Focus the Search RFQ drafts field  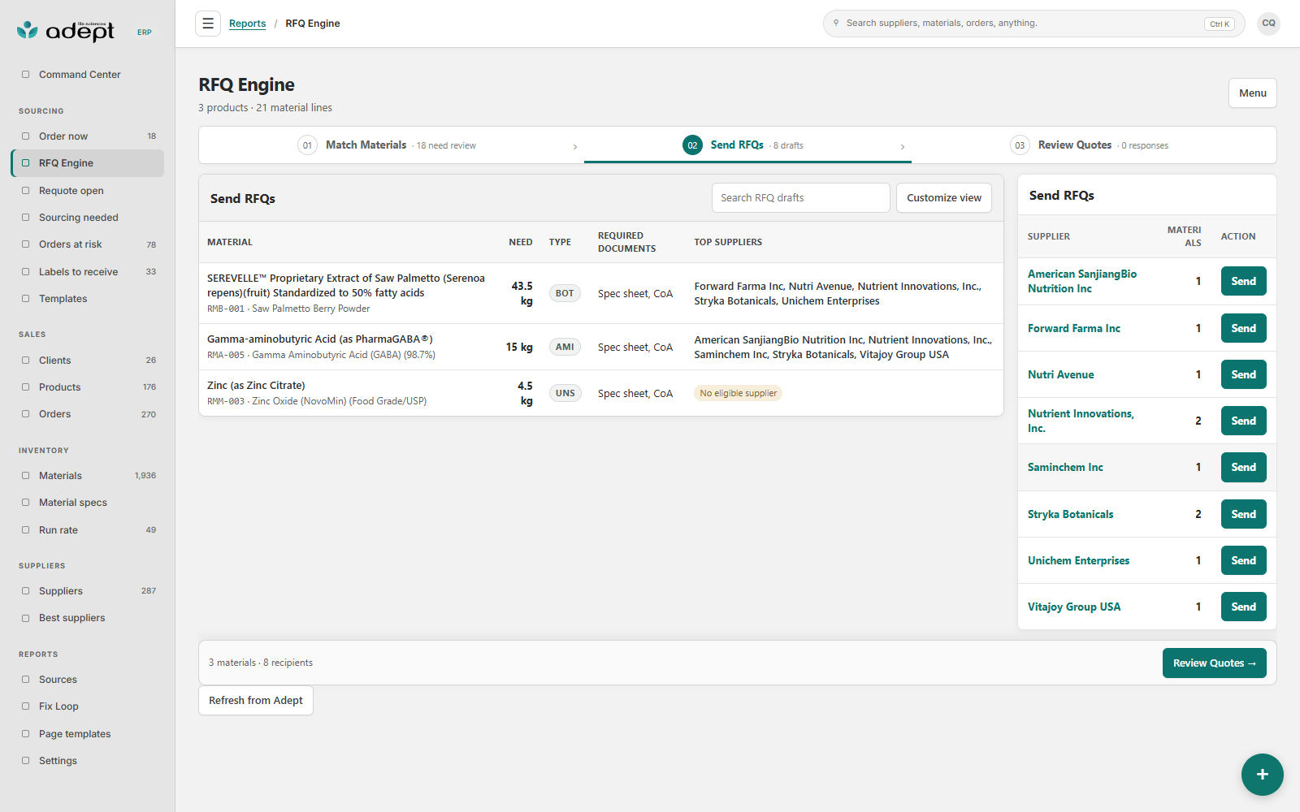[x=800, y=198]
